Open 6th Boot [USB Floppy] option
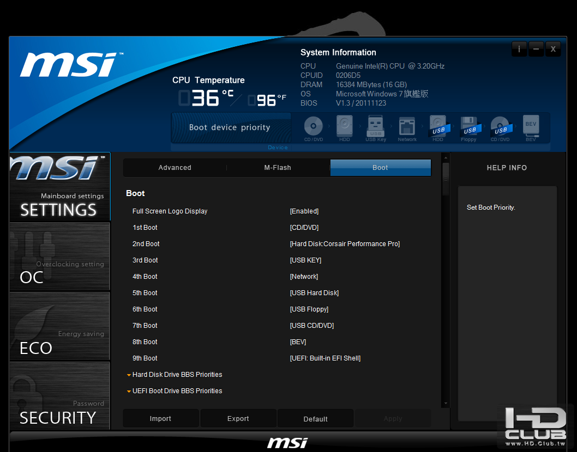577x452 pixels. (309, 309)
